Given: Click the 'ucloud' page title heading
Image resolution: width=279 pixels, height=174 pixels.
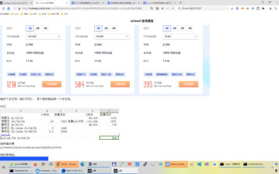Looking at the screenshot, I should coord(142,21).
